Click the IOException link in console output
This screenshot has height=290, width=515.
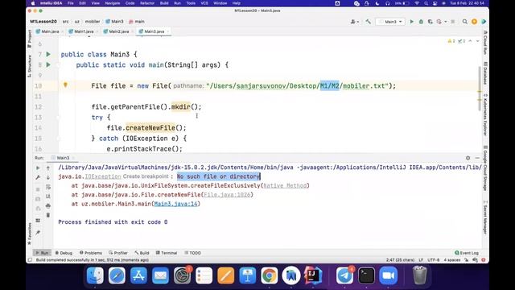[103, 176]
